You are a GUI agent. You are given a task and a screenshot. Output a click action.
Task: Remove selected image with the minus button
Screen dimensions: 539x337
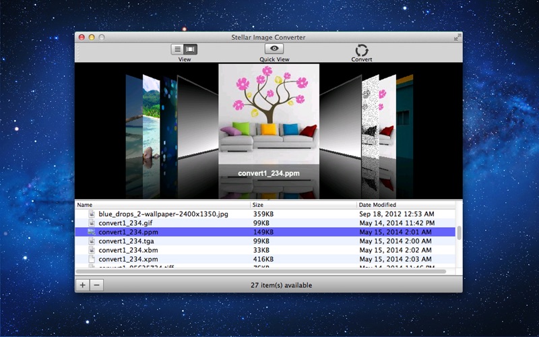click(96, 284)
